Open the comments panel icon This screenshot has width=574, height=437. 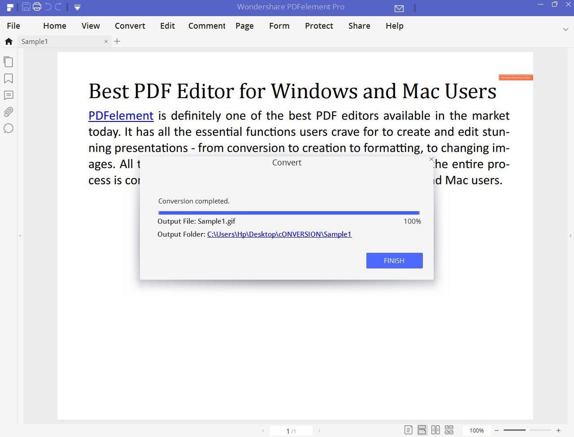(8, 95)
